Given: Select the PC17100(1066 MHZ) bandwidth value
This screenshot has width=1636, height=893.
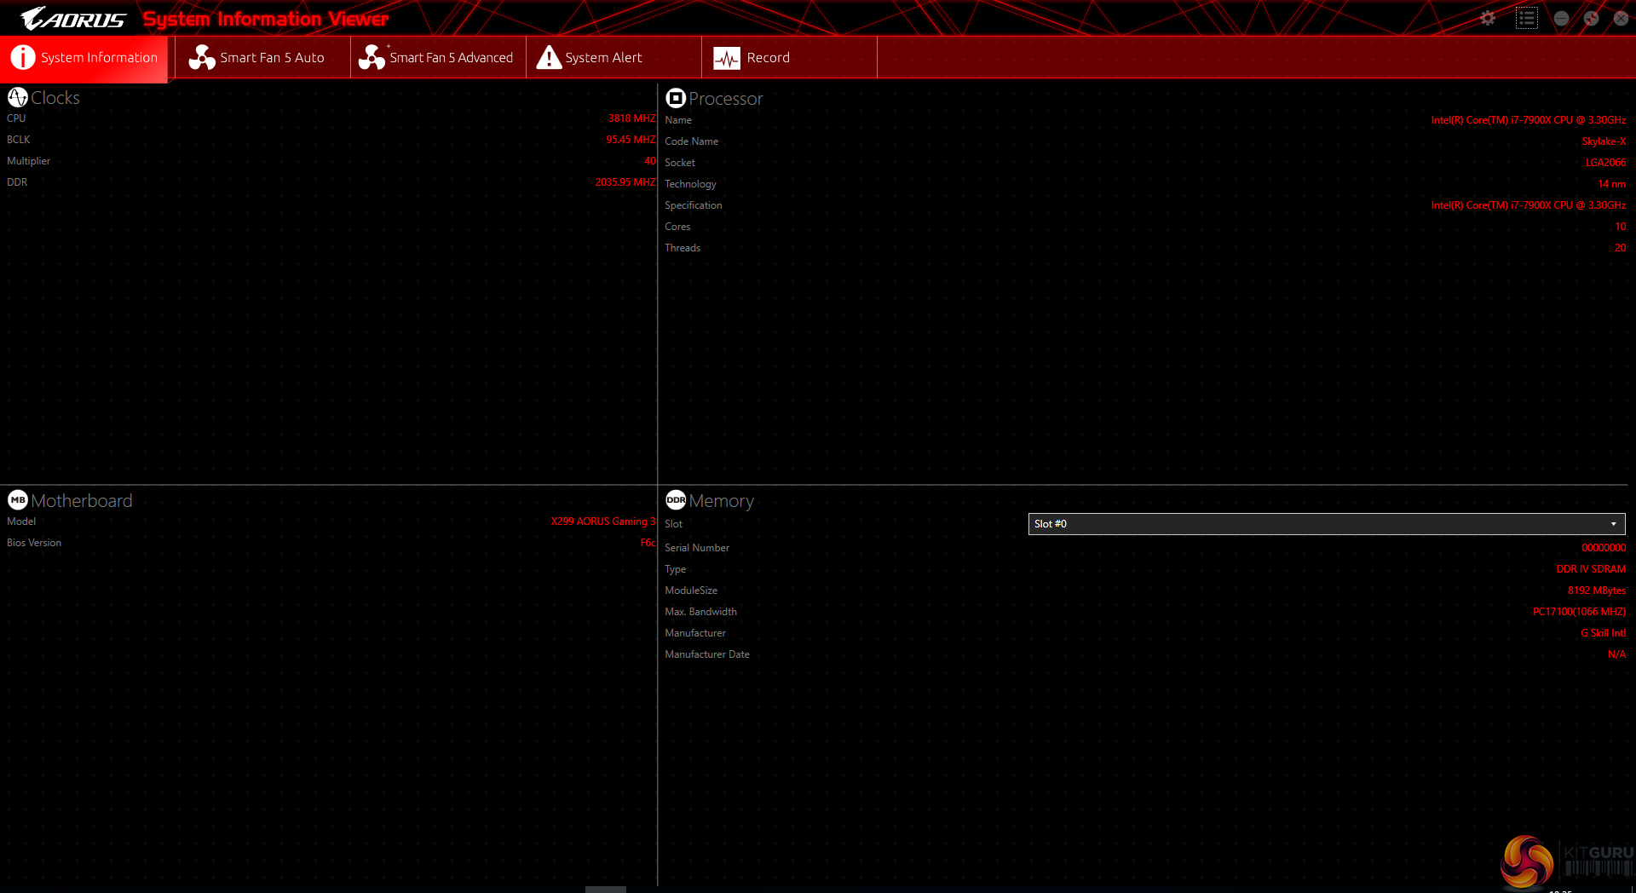Looking at the screenshot, I should click(1580, 612).
